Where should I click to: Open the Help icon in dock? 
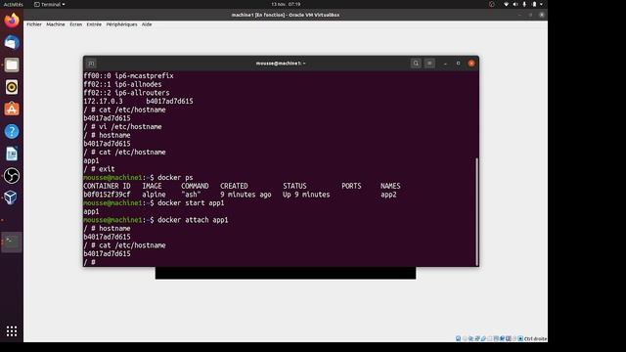coord(12,131)
